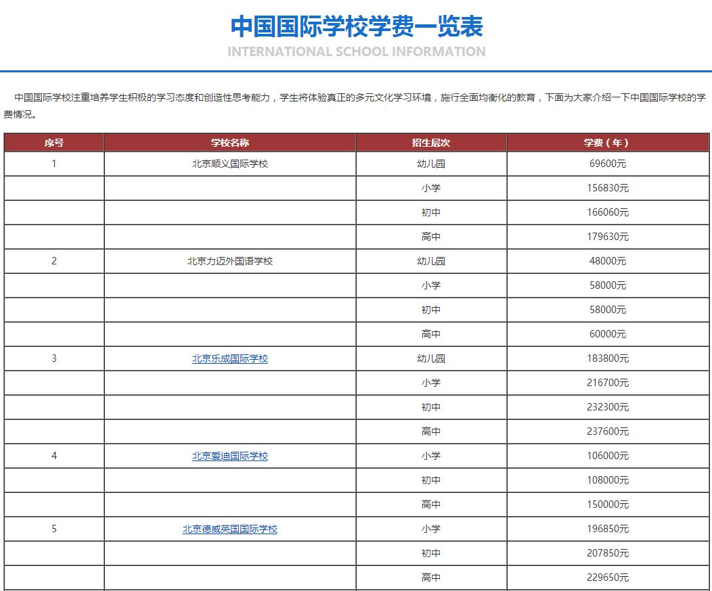Viewport: 712px width, 591px height.
Task: Click 高中 beside 179630元
Action: (431, 237)
